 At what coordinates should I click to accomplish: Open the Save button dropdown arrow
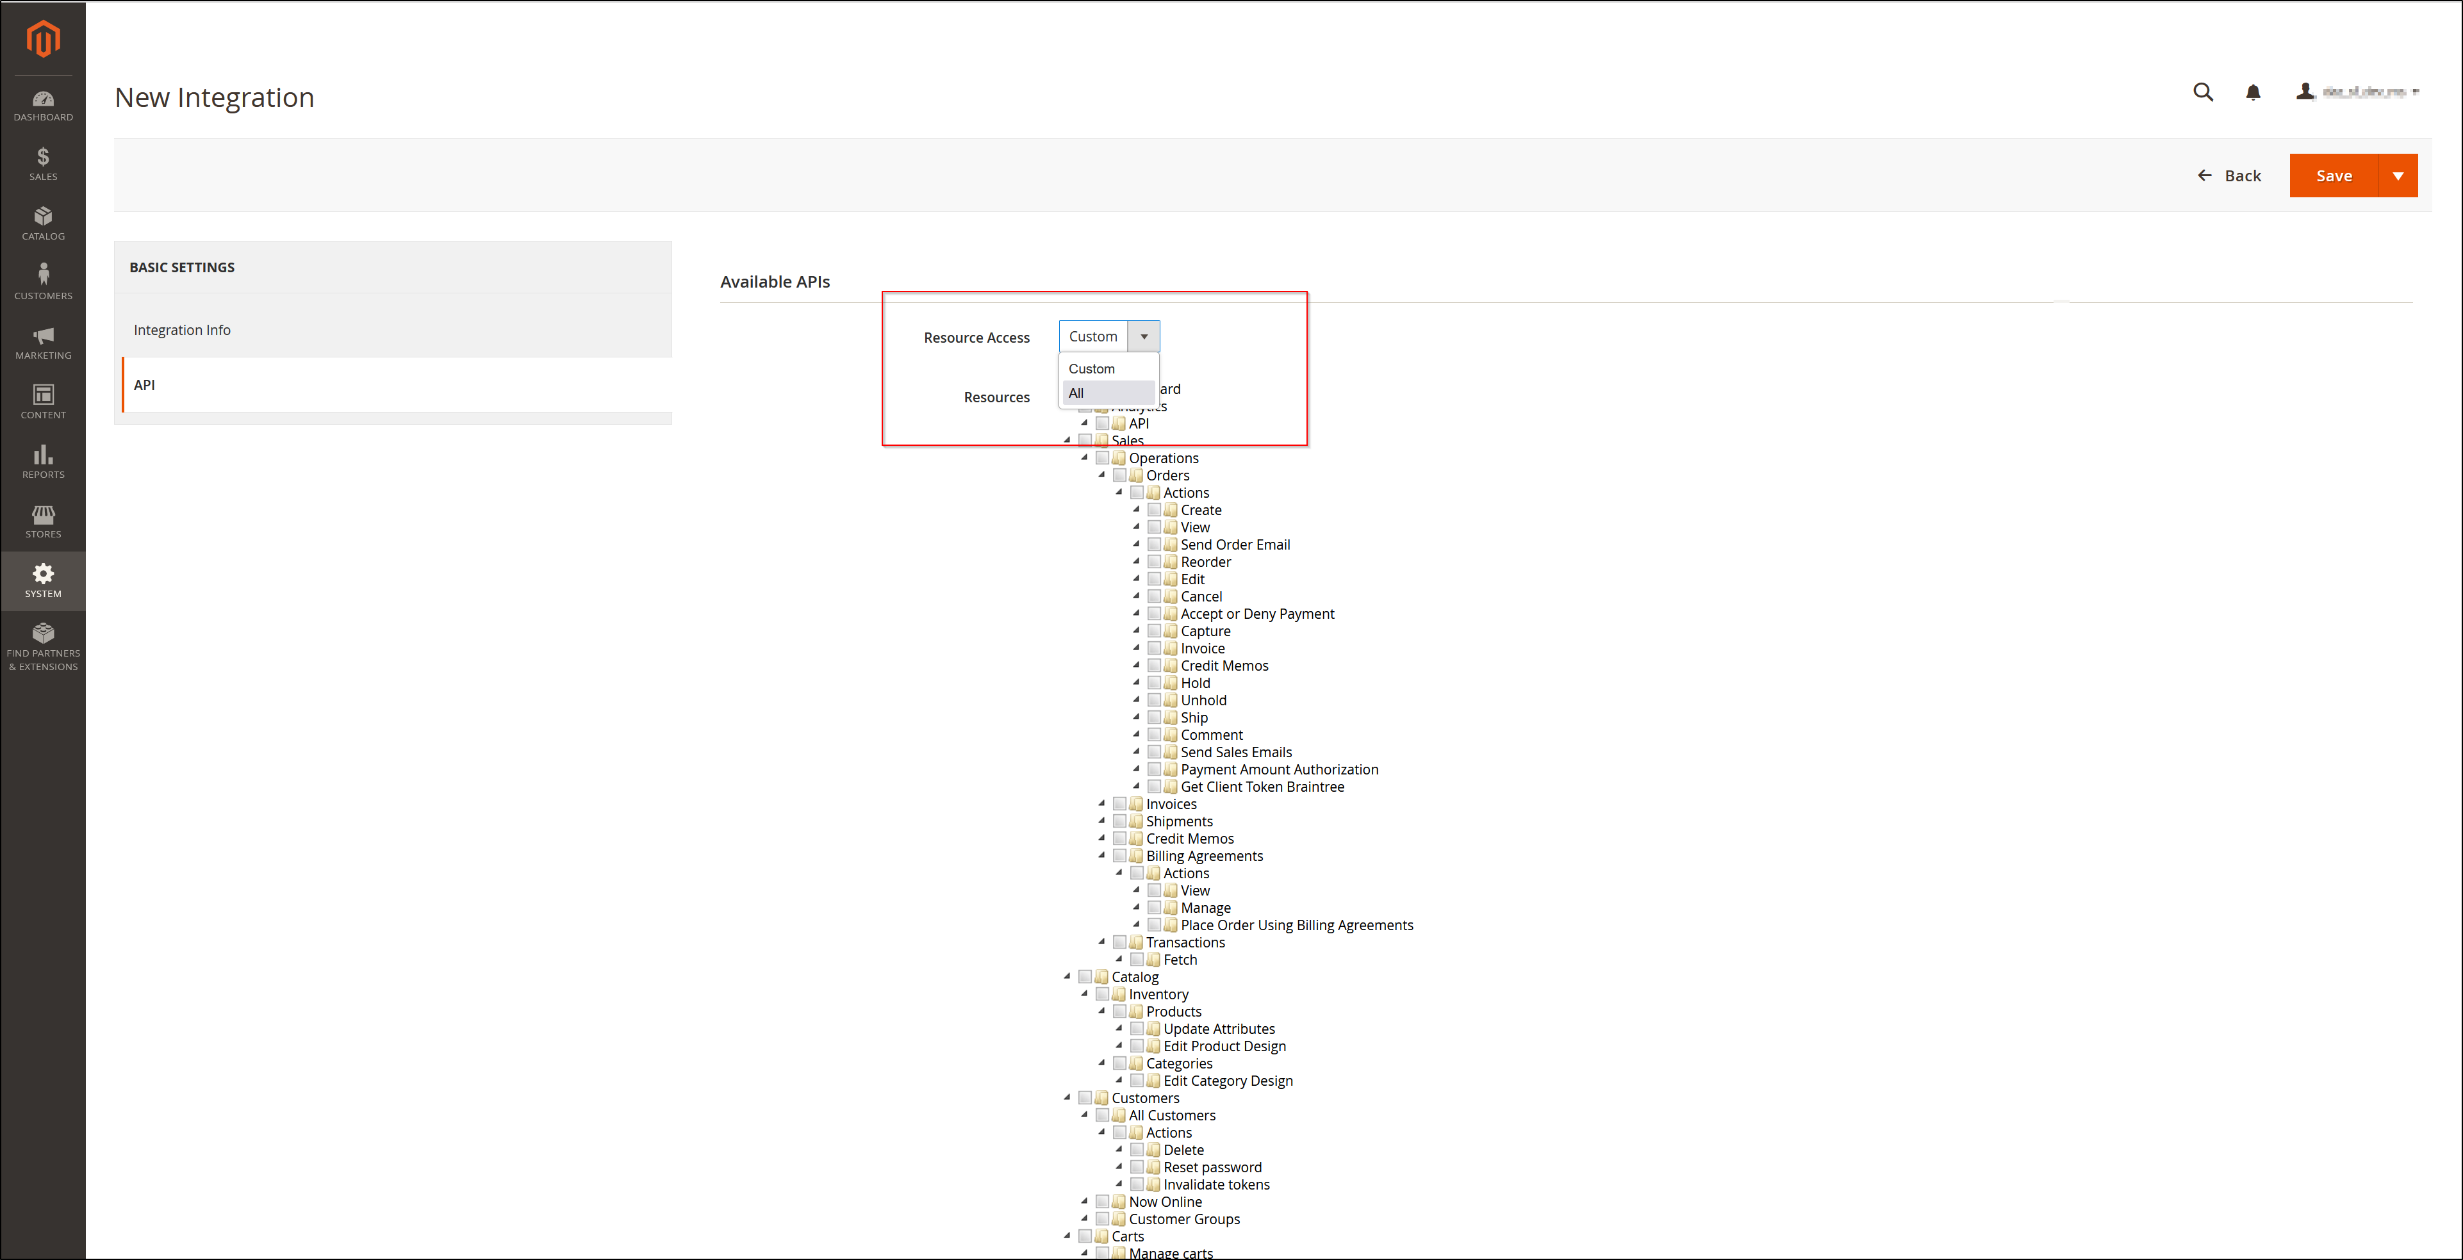coord(2397,176)
